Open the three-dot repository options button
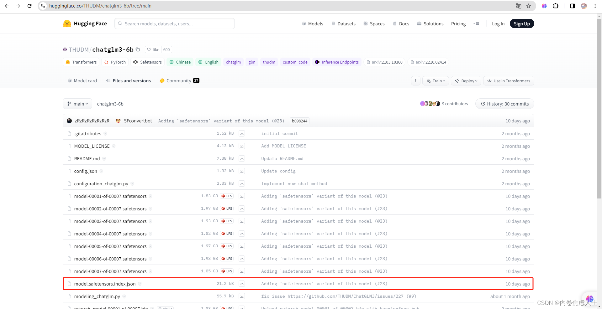 (x=416, y=81)
